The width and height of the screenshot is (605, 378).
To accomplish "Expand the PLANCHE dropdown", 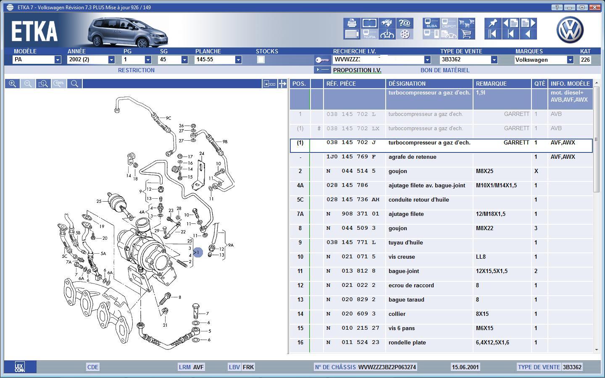I will 238,60.
